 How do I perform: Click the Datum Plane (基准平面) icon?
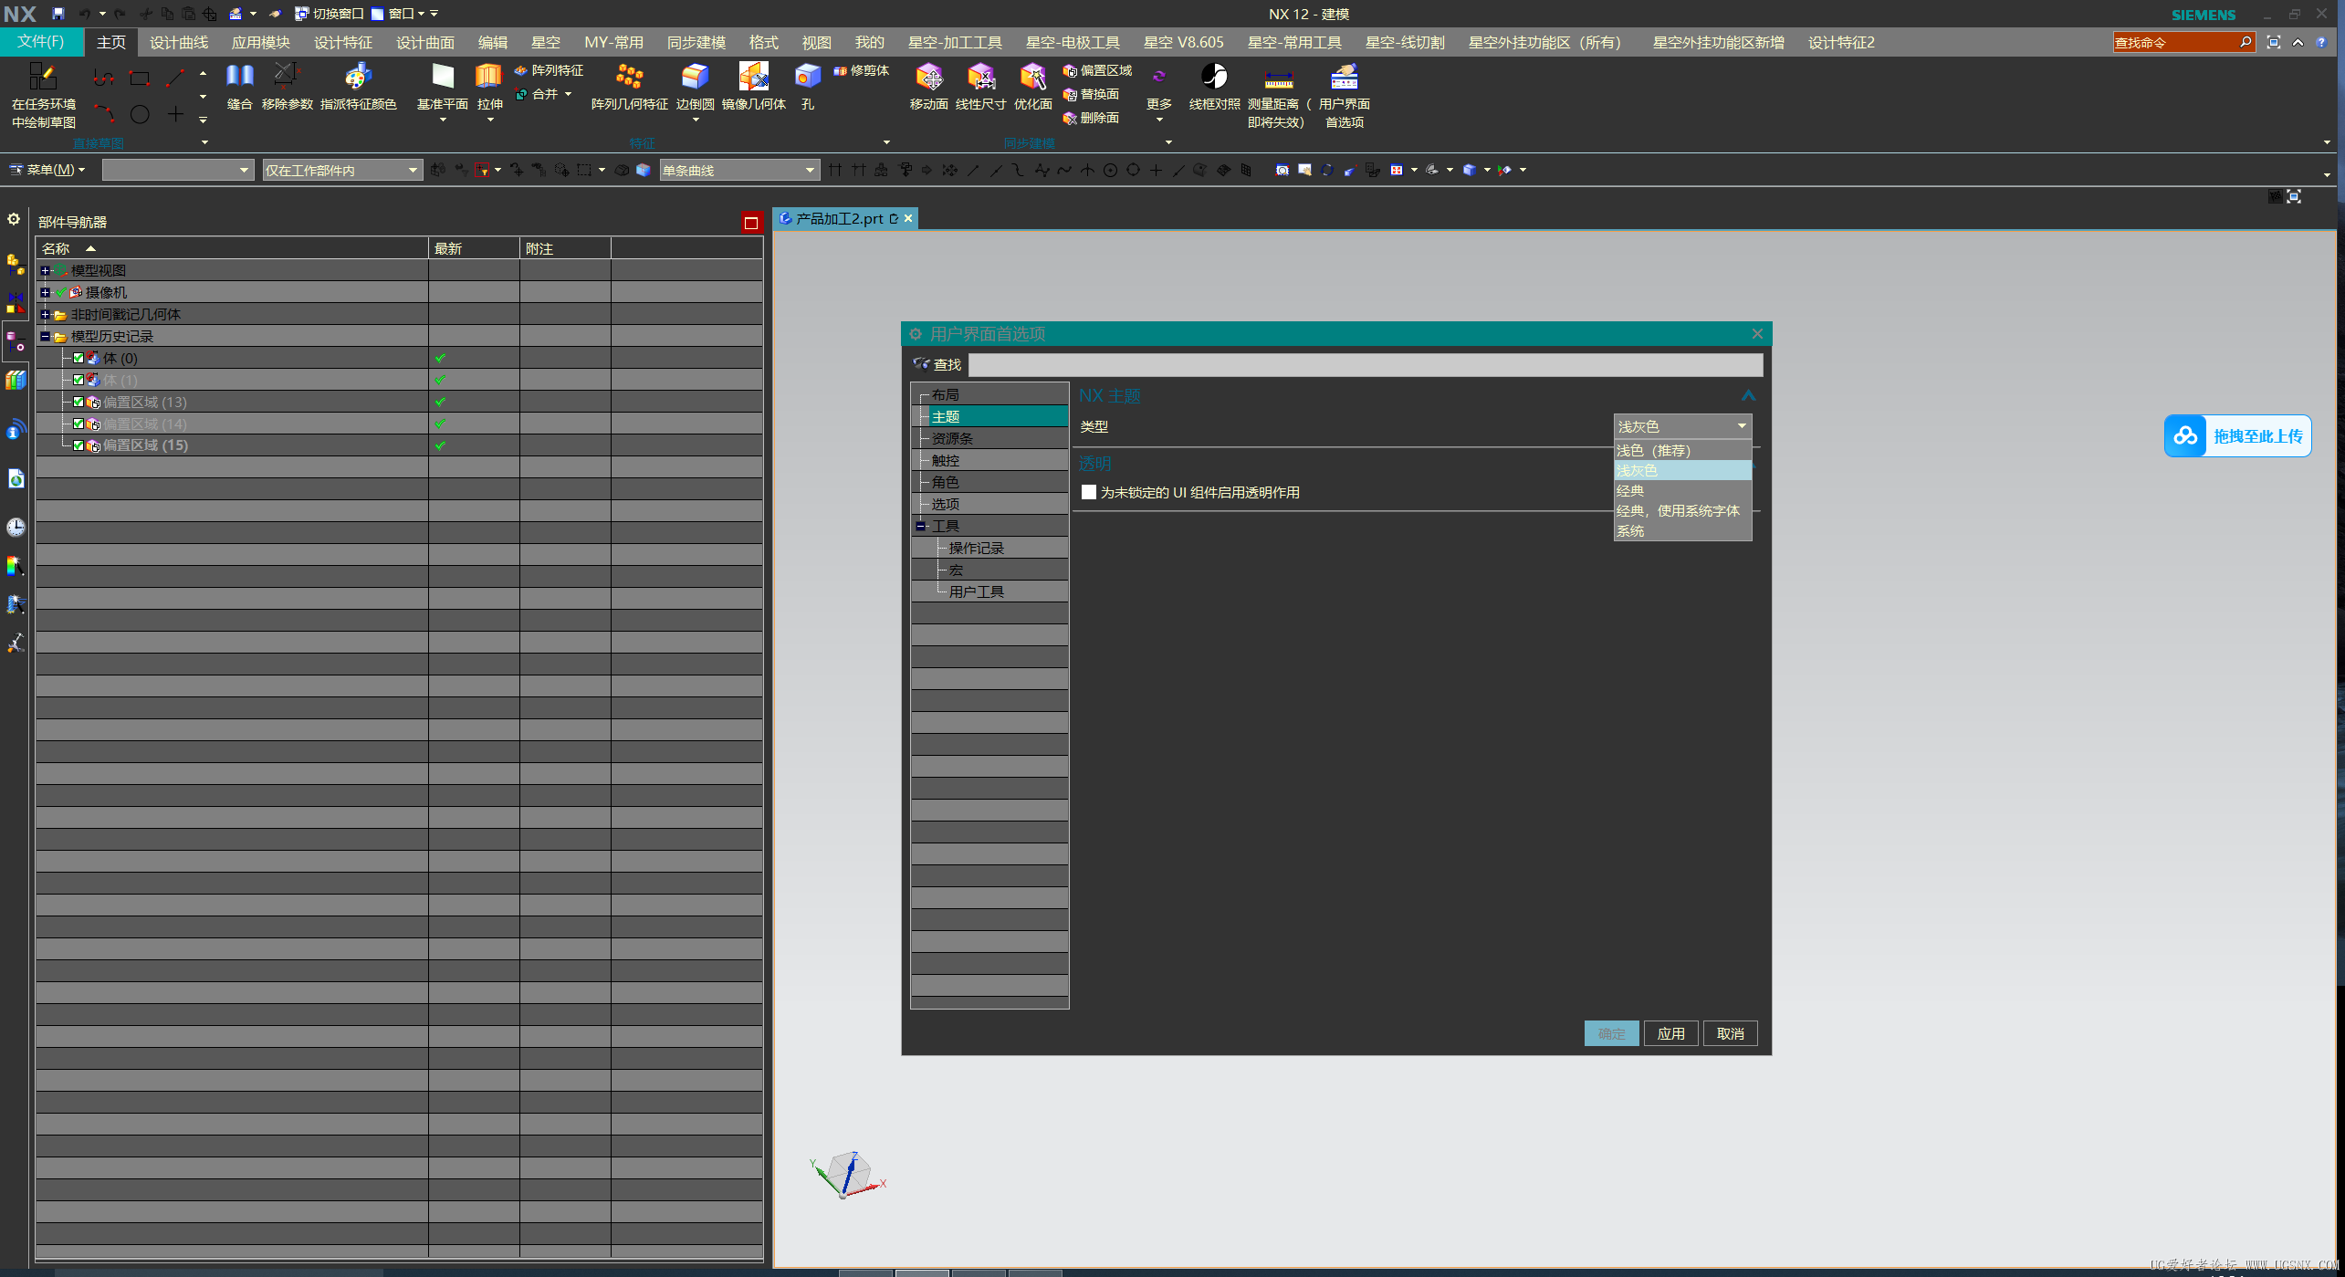pyautogui.click(x=443, y=77)
